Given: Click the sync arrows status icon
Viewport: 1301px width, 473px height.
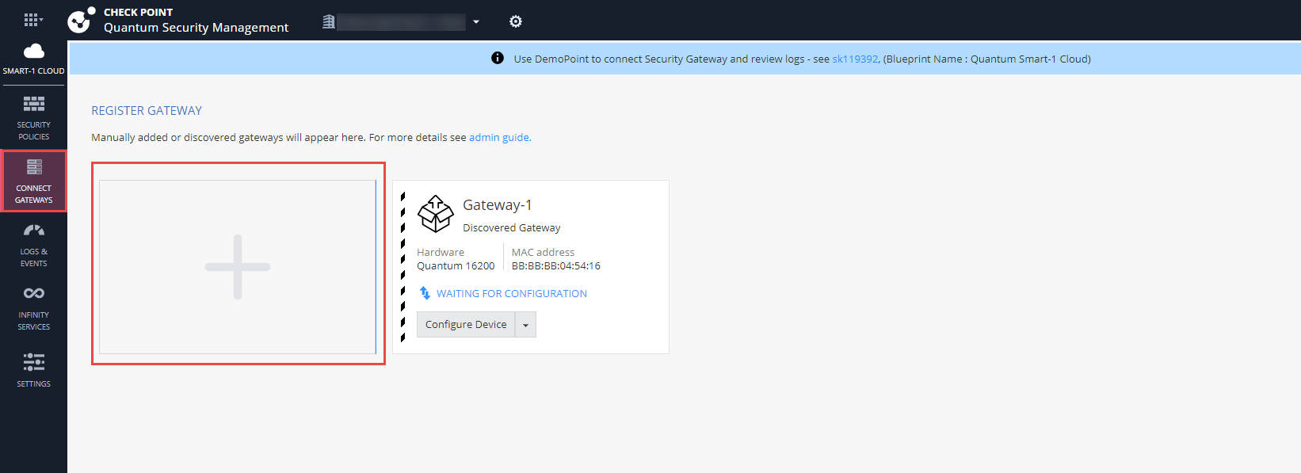Looking at the screenshot, I should [425, 293].
